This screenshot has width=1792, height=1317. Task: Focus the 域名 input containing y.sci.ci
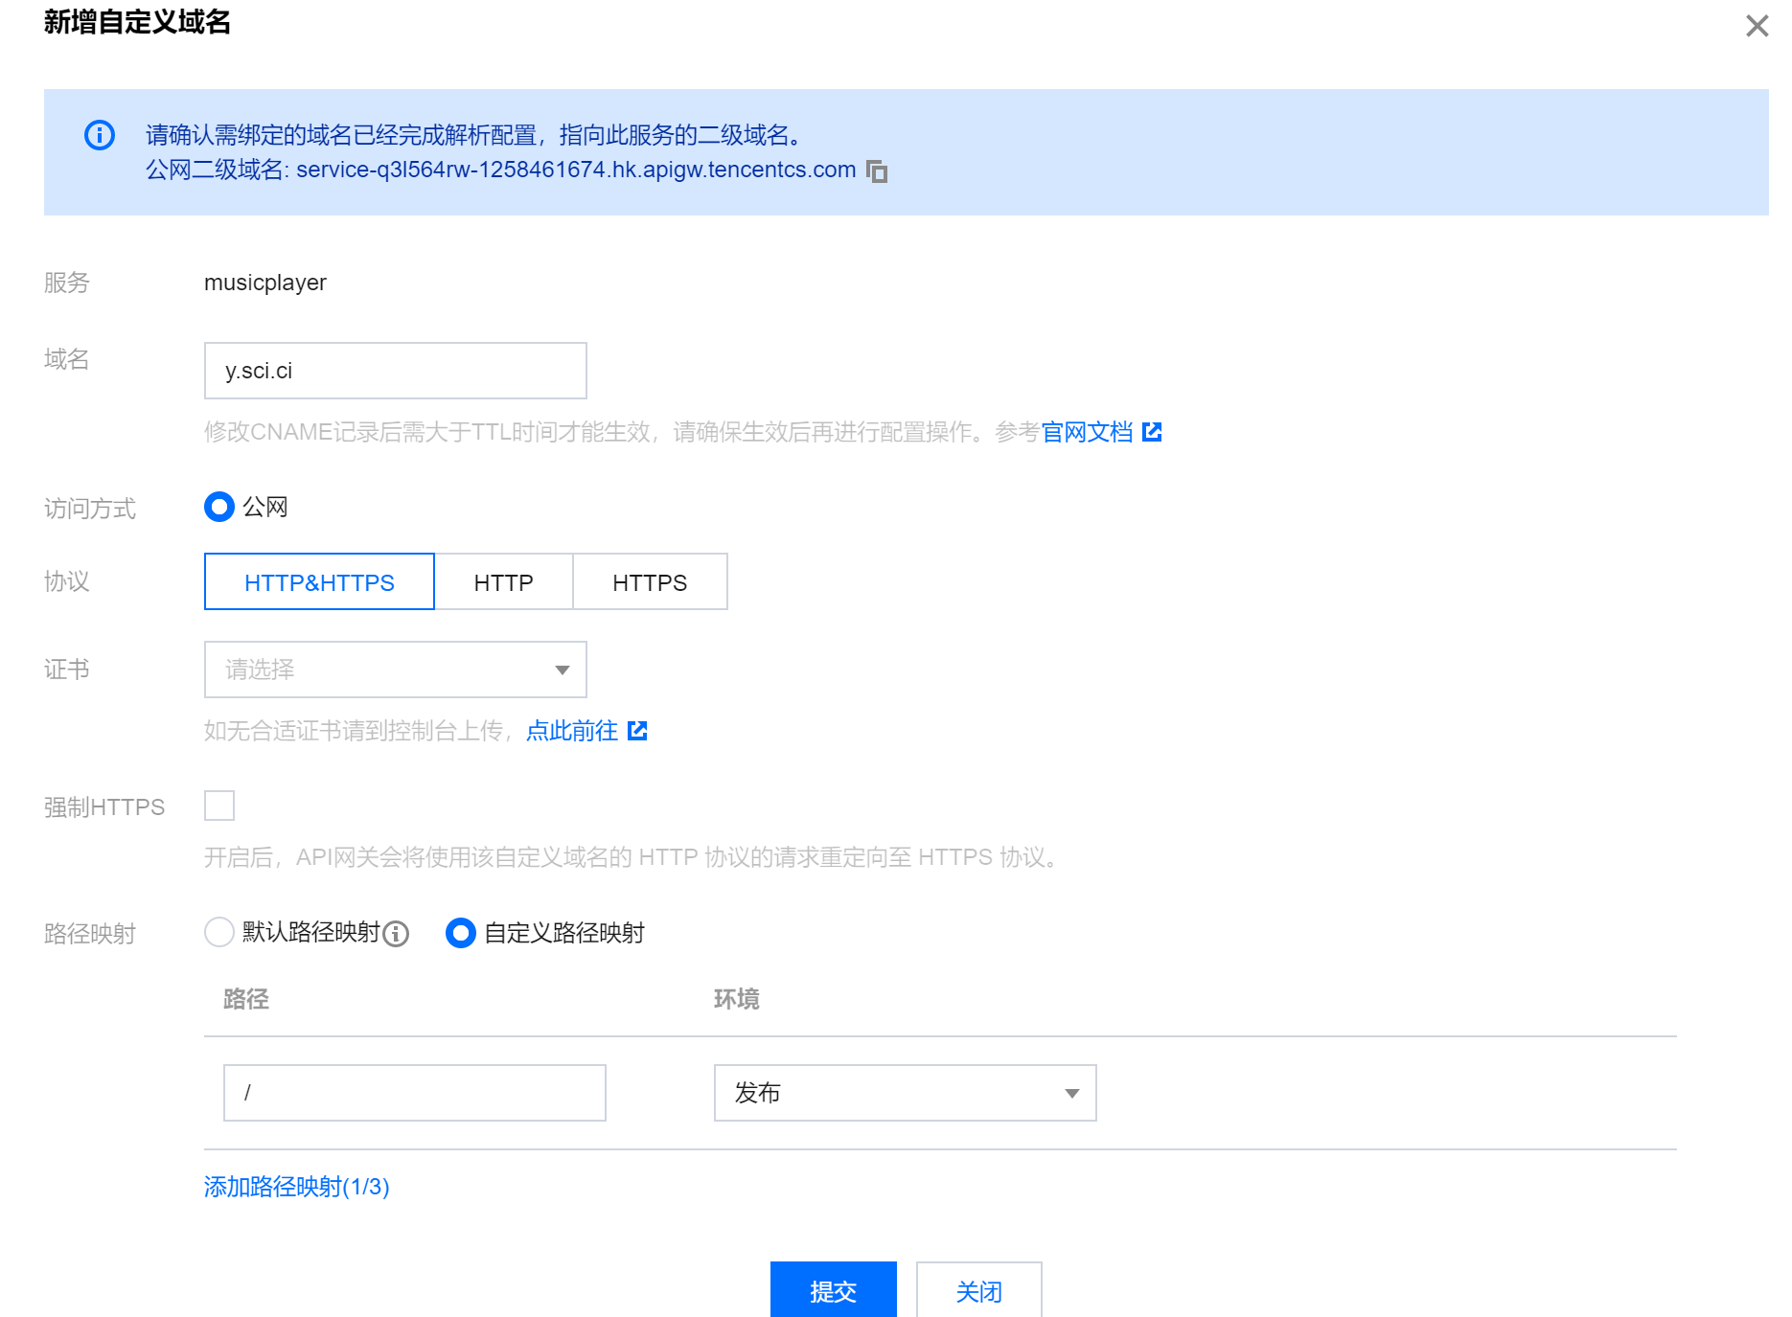coord(396,371)
